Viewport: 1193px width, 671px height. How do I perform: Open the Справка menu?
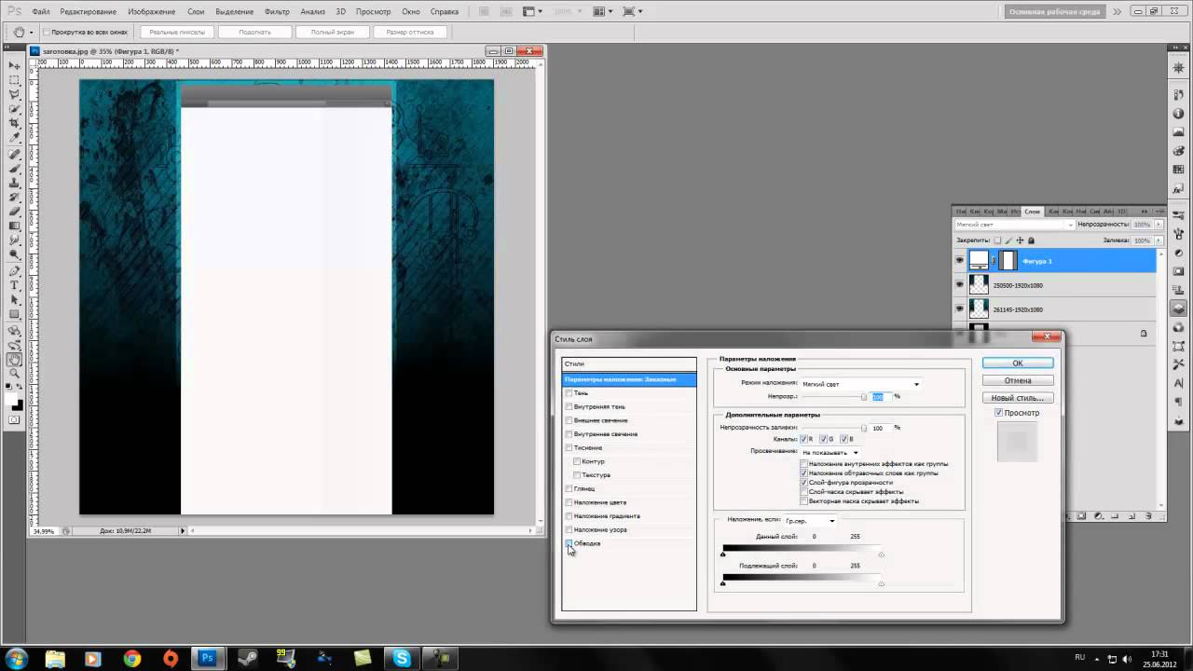click(x=445, y=12)
